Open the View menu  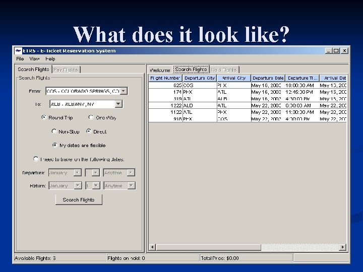[34, 59]
